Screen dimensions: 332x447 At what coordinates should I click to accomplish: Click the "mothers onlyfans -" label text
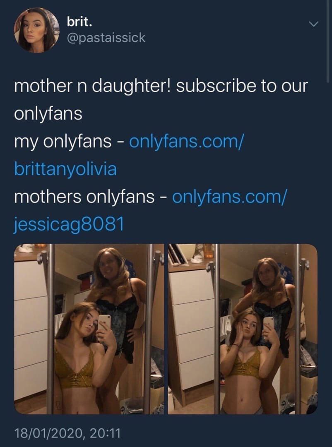pos(91,197)
